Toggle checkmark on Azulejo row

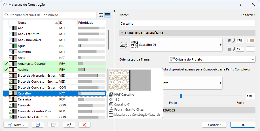6,70
